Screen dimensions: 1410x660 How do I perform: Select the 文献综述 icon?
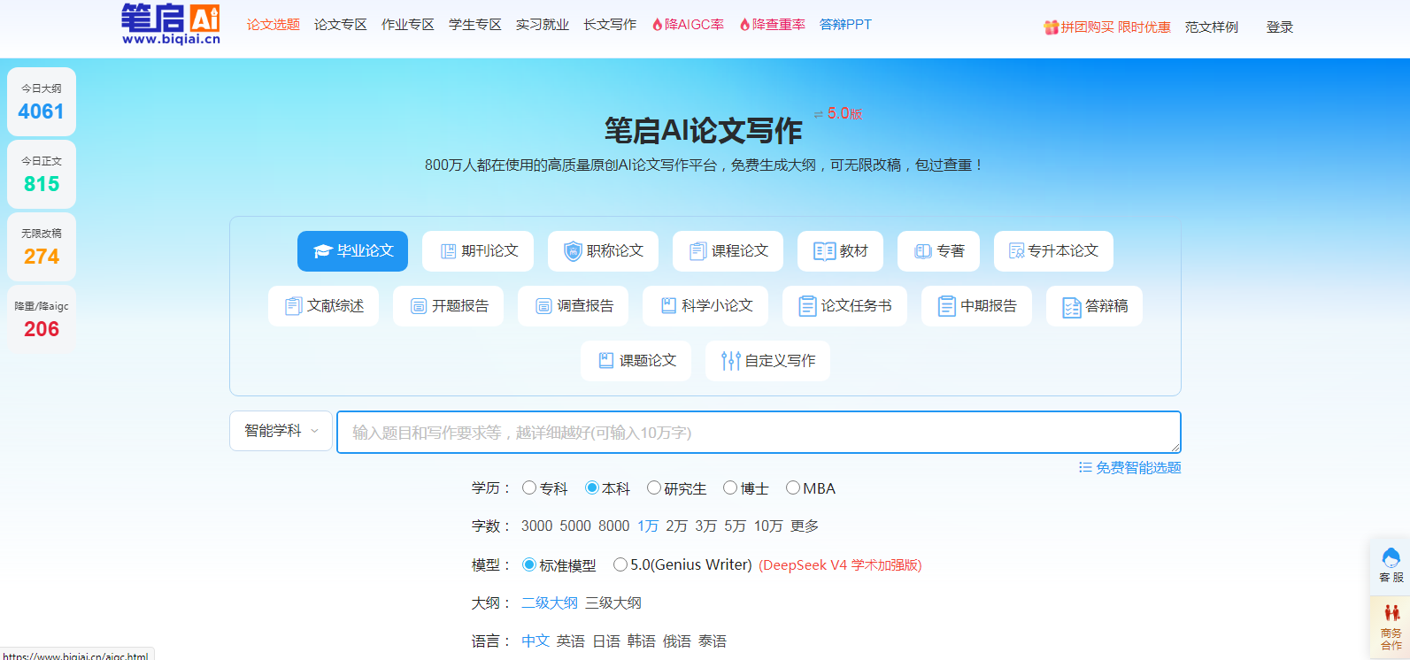[294, 306]
